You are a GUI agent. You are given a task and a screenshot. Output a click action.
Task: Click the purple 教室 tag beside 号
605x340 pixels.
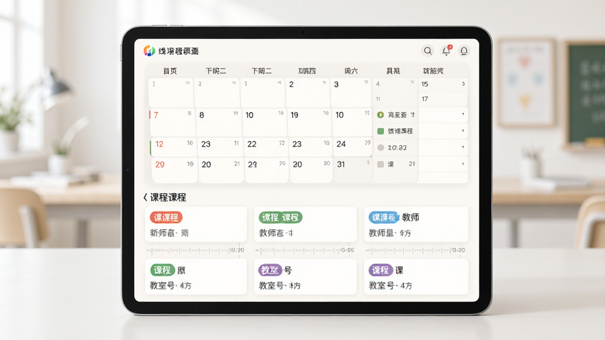(x=270, y=270)
